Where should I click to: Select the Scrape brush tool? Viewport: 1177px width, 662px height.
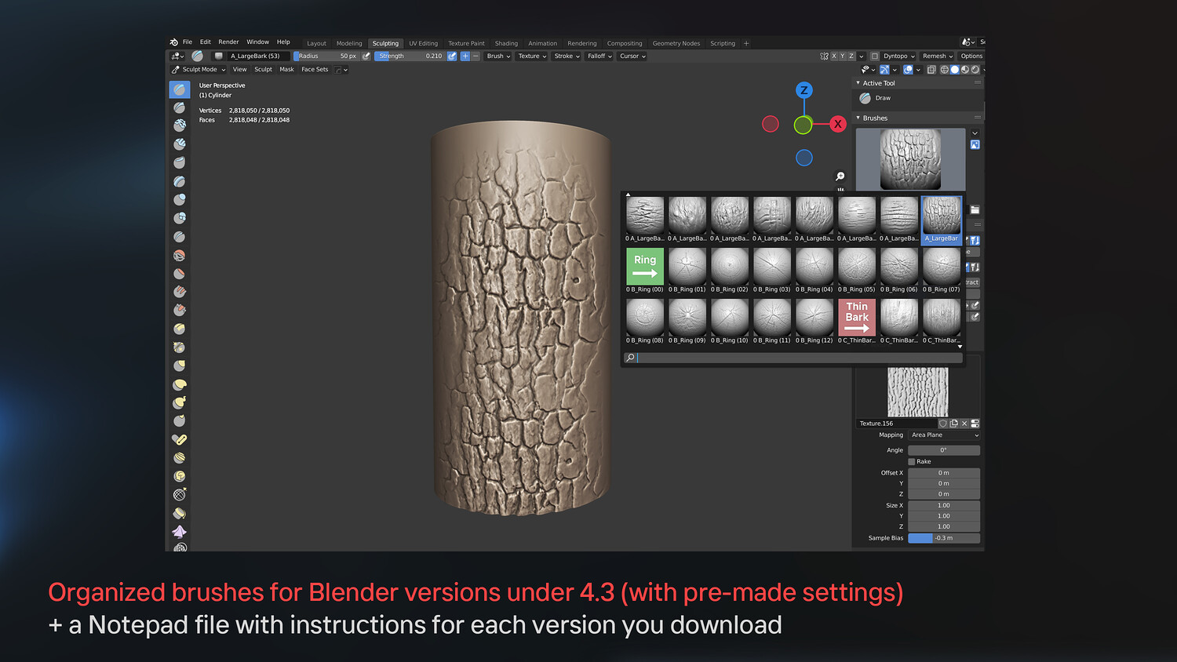180,311
